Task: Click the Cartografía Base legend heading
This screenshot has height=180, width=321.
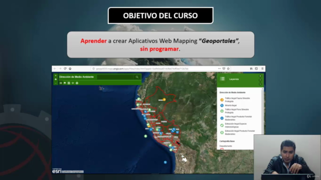Action: [227, 141]
